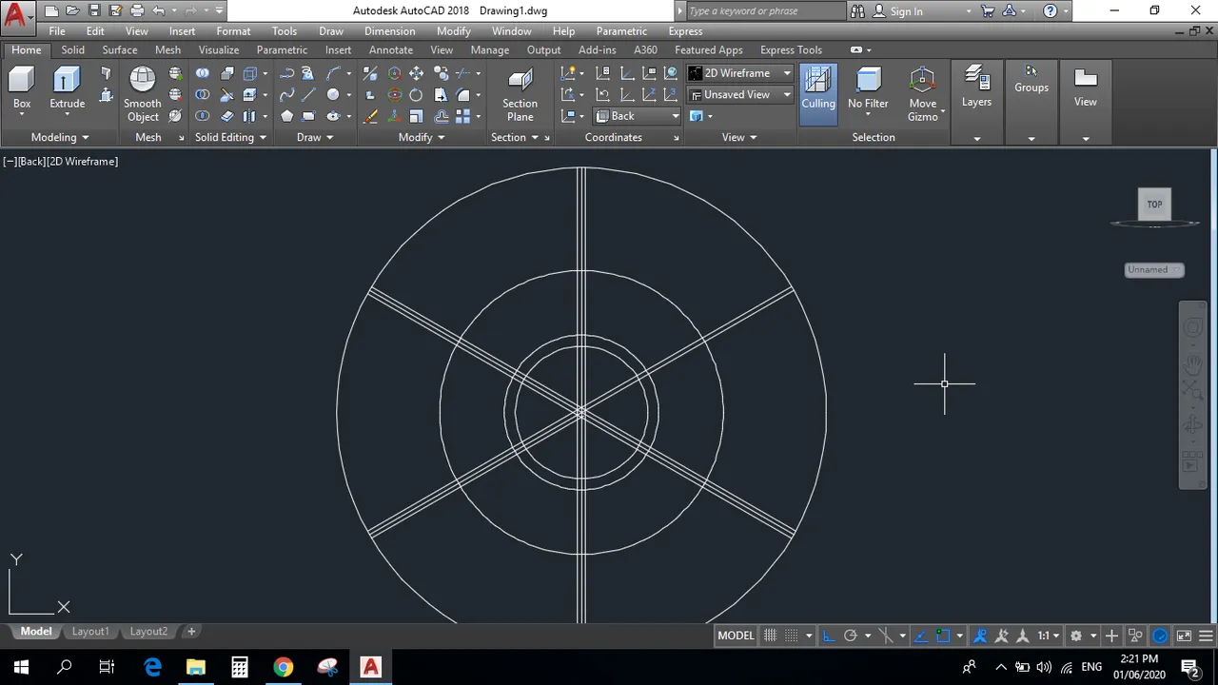Open the Layers panel
This screenshot has width=1218, height=685.
tap(976, 86)
